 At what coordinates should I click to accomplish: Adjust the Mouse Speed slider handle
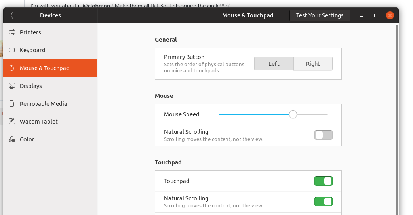(x=293, y=114)
